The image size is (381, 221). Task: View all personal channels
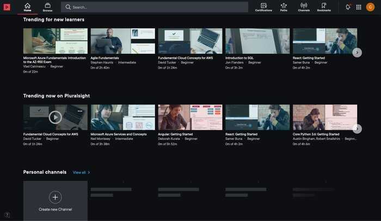[x=82, y=173]
